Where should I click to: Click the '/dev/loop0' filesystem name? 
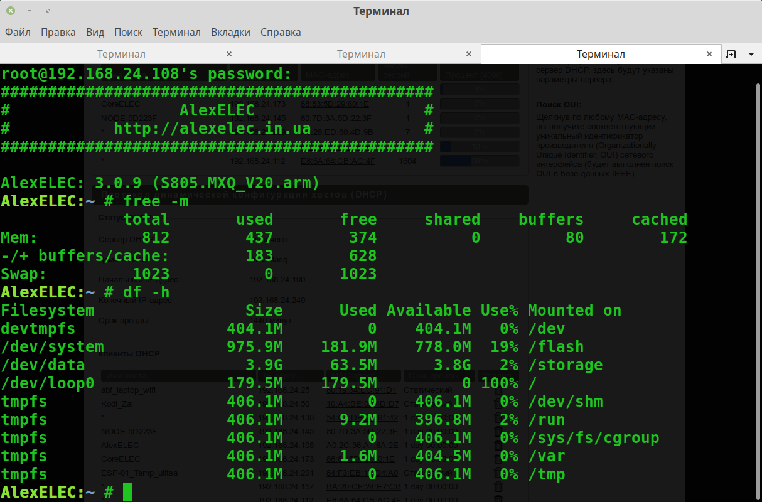[48, 383]
